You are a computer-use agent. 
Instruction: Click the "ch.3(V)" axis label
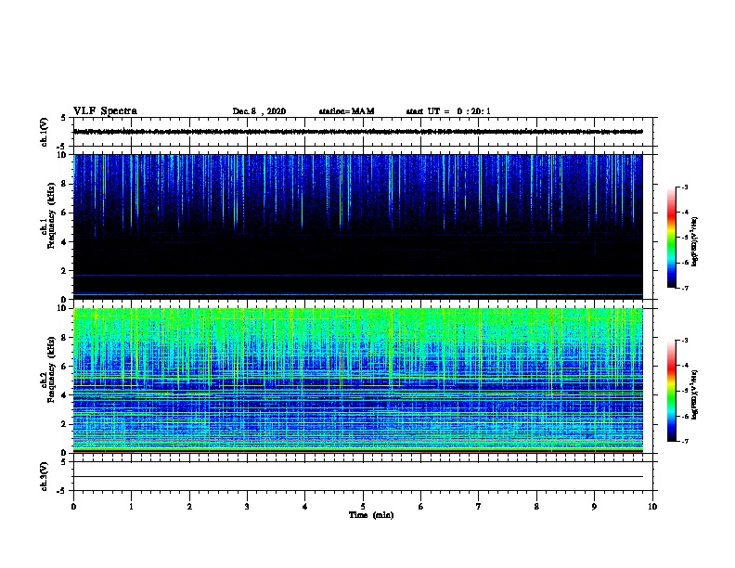pos(44,477)
